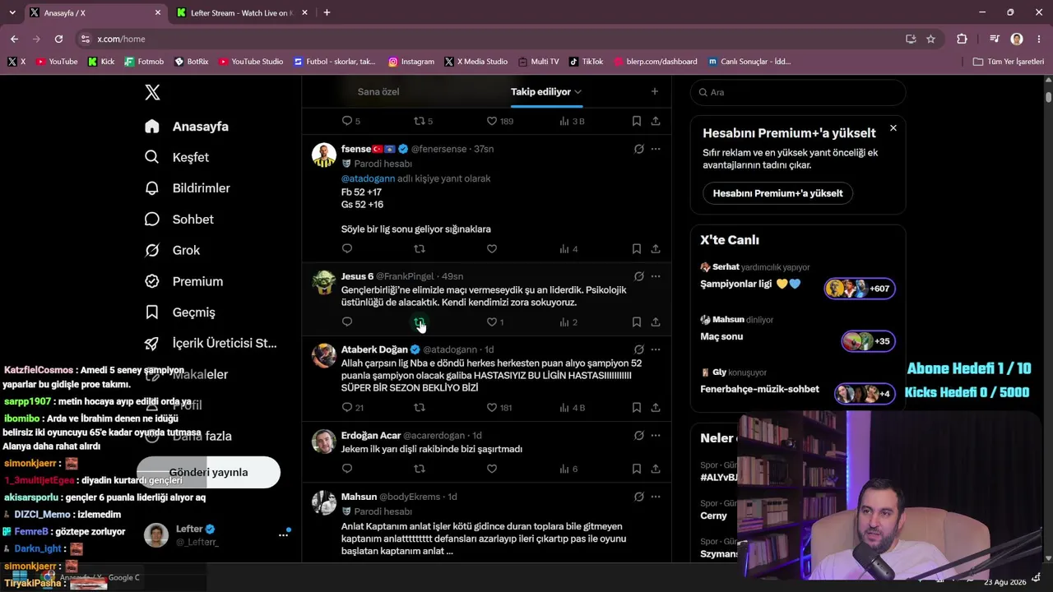
Task: Like the fsense post
Action: click(492, 248)
